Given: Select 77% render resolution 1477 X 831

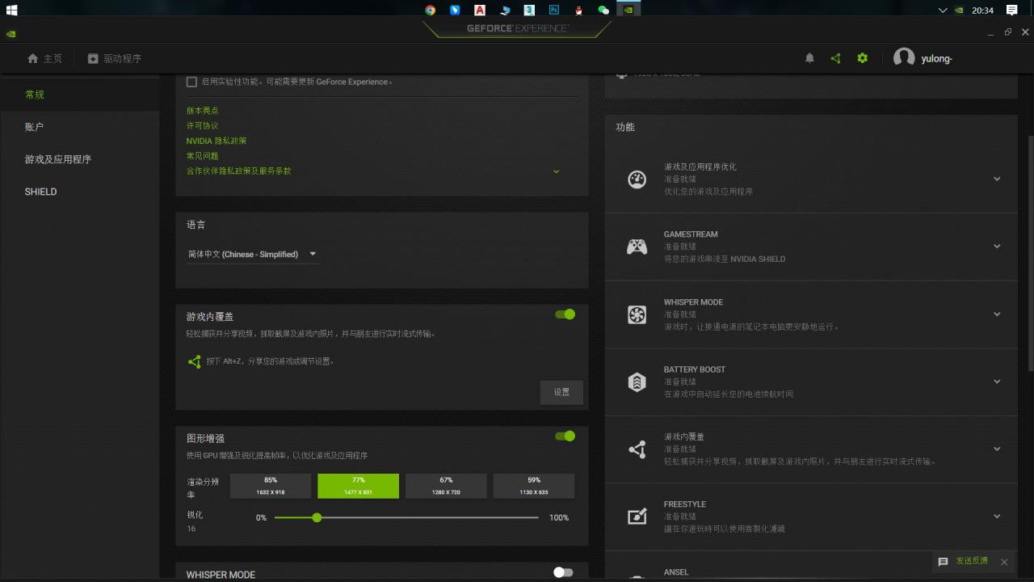Looking at the screenshot, I should pos(358,486).
